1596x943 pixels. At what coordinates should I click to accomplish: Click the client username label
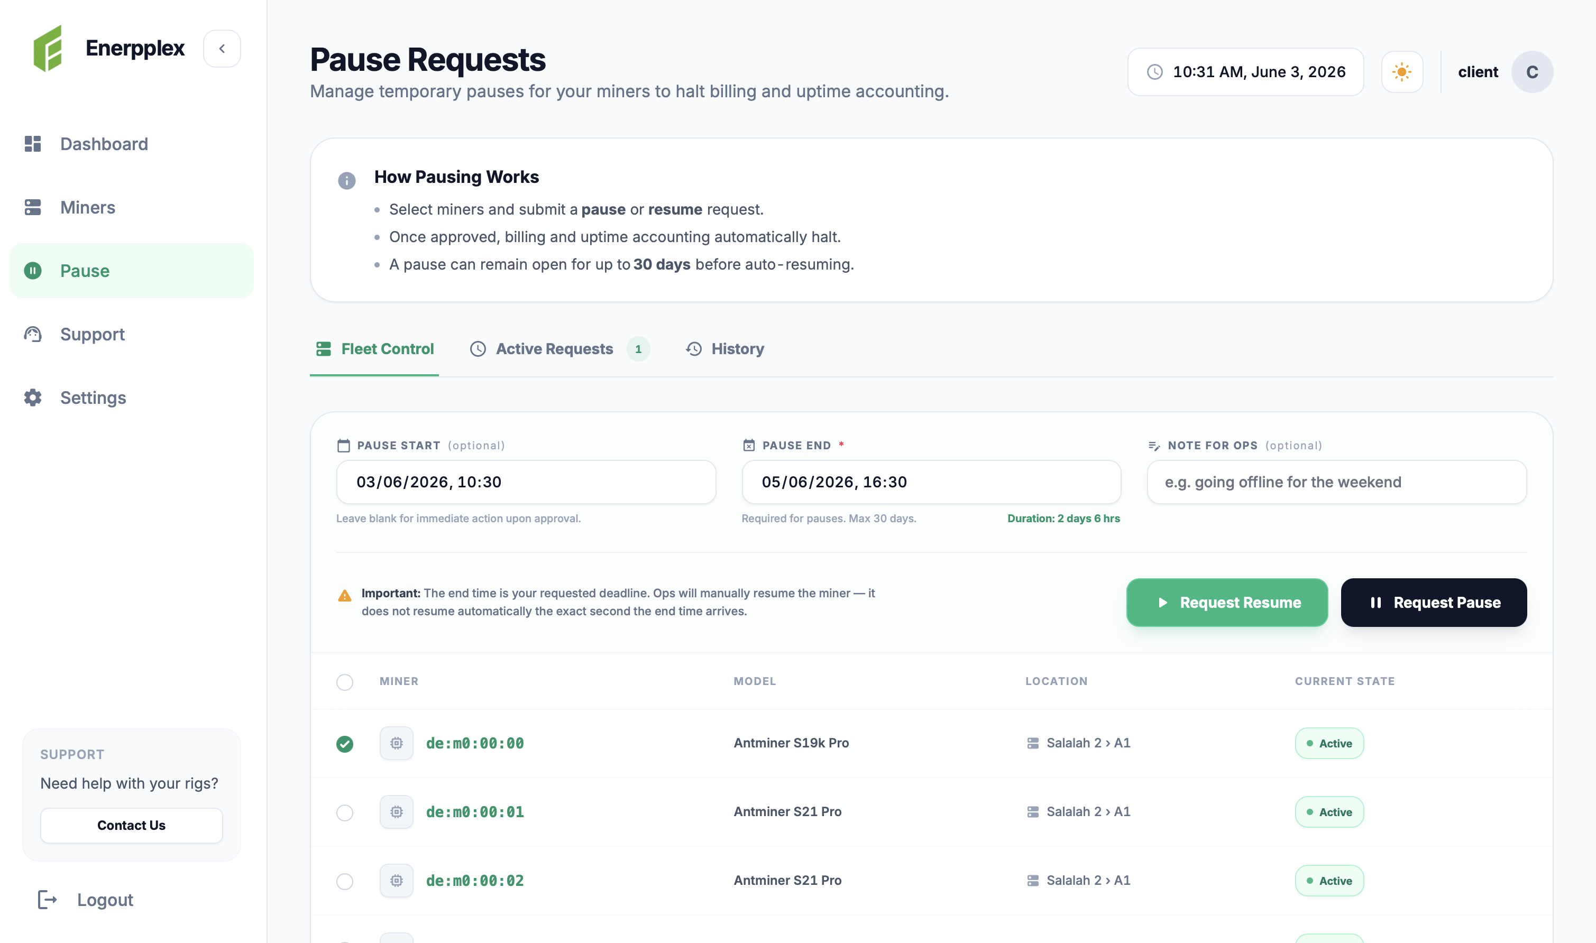tap(1478, 72)
